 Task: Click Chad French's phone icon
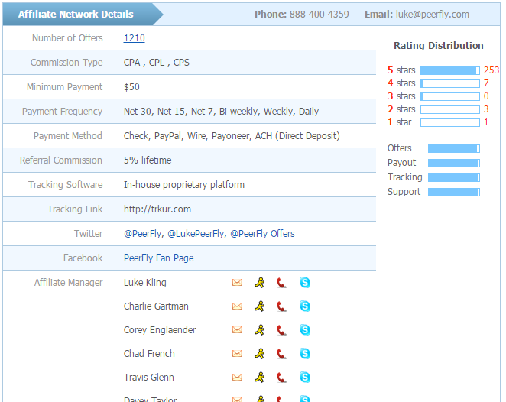(281, 354)
